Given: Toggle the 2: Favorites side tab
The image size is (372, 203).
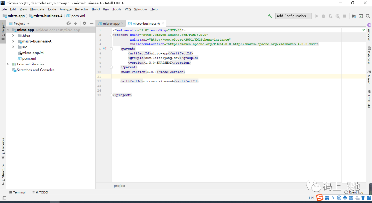Looking at the screenshot, I should [x=3, y=149].
